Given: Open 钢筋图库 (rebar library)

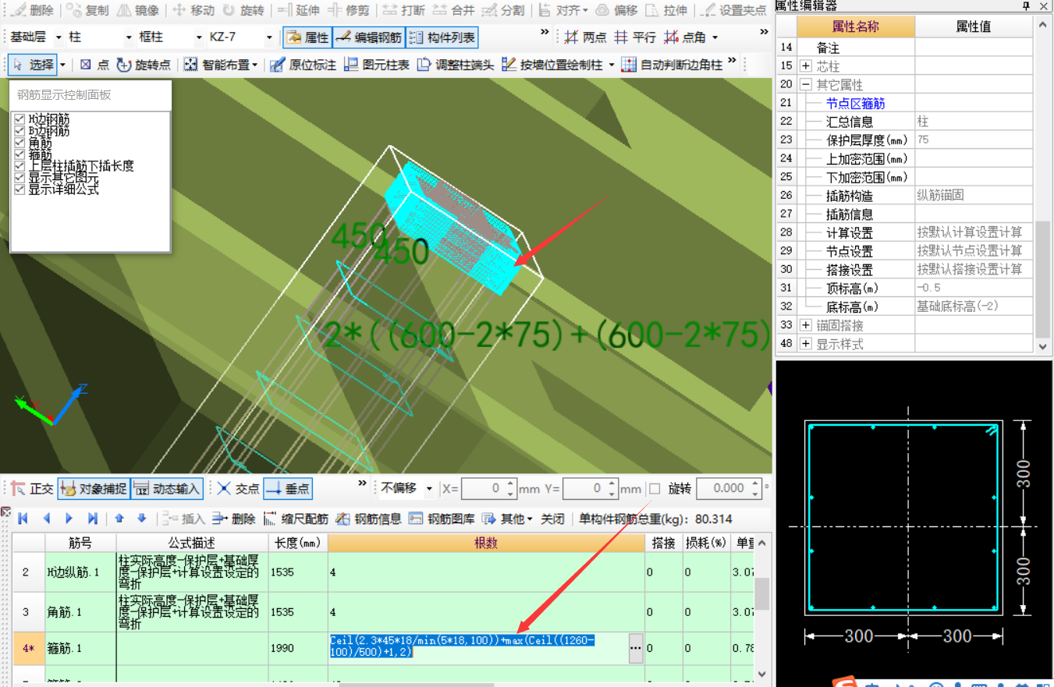Looking at the screenshot, I should coord(442,519).
